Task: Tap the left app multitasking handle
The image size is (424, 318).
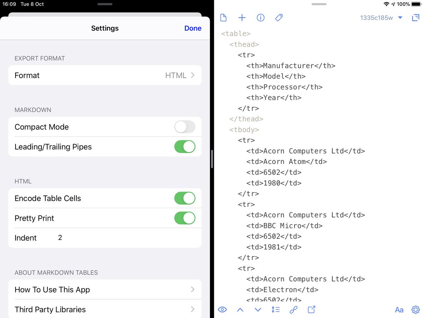Action: point(105,4)
